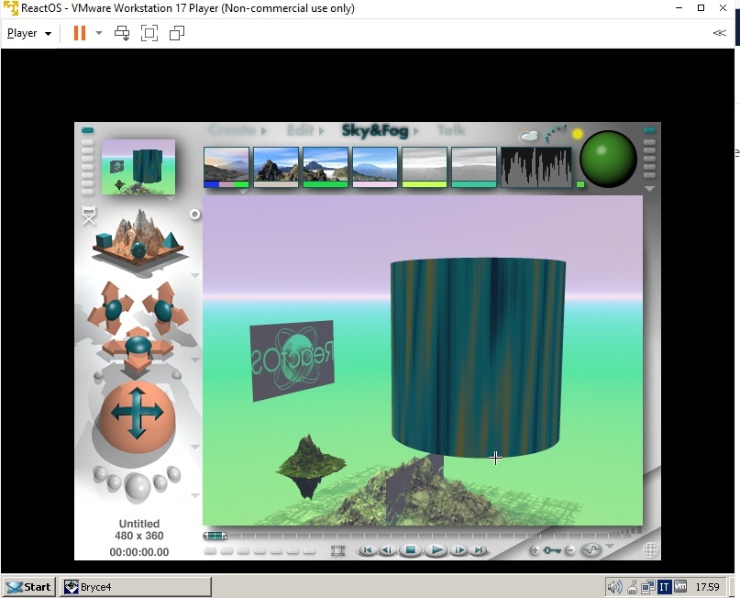Image resolution: width=740 pixels, height=598 pixels.
Task: Click the key icon in animation controls
Action: 552,550
